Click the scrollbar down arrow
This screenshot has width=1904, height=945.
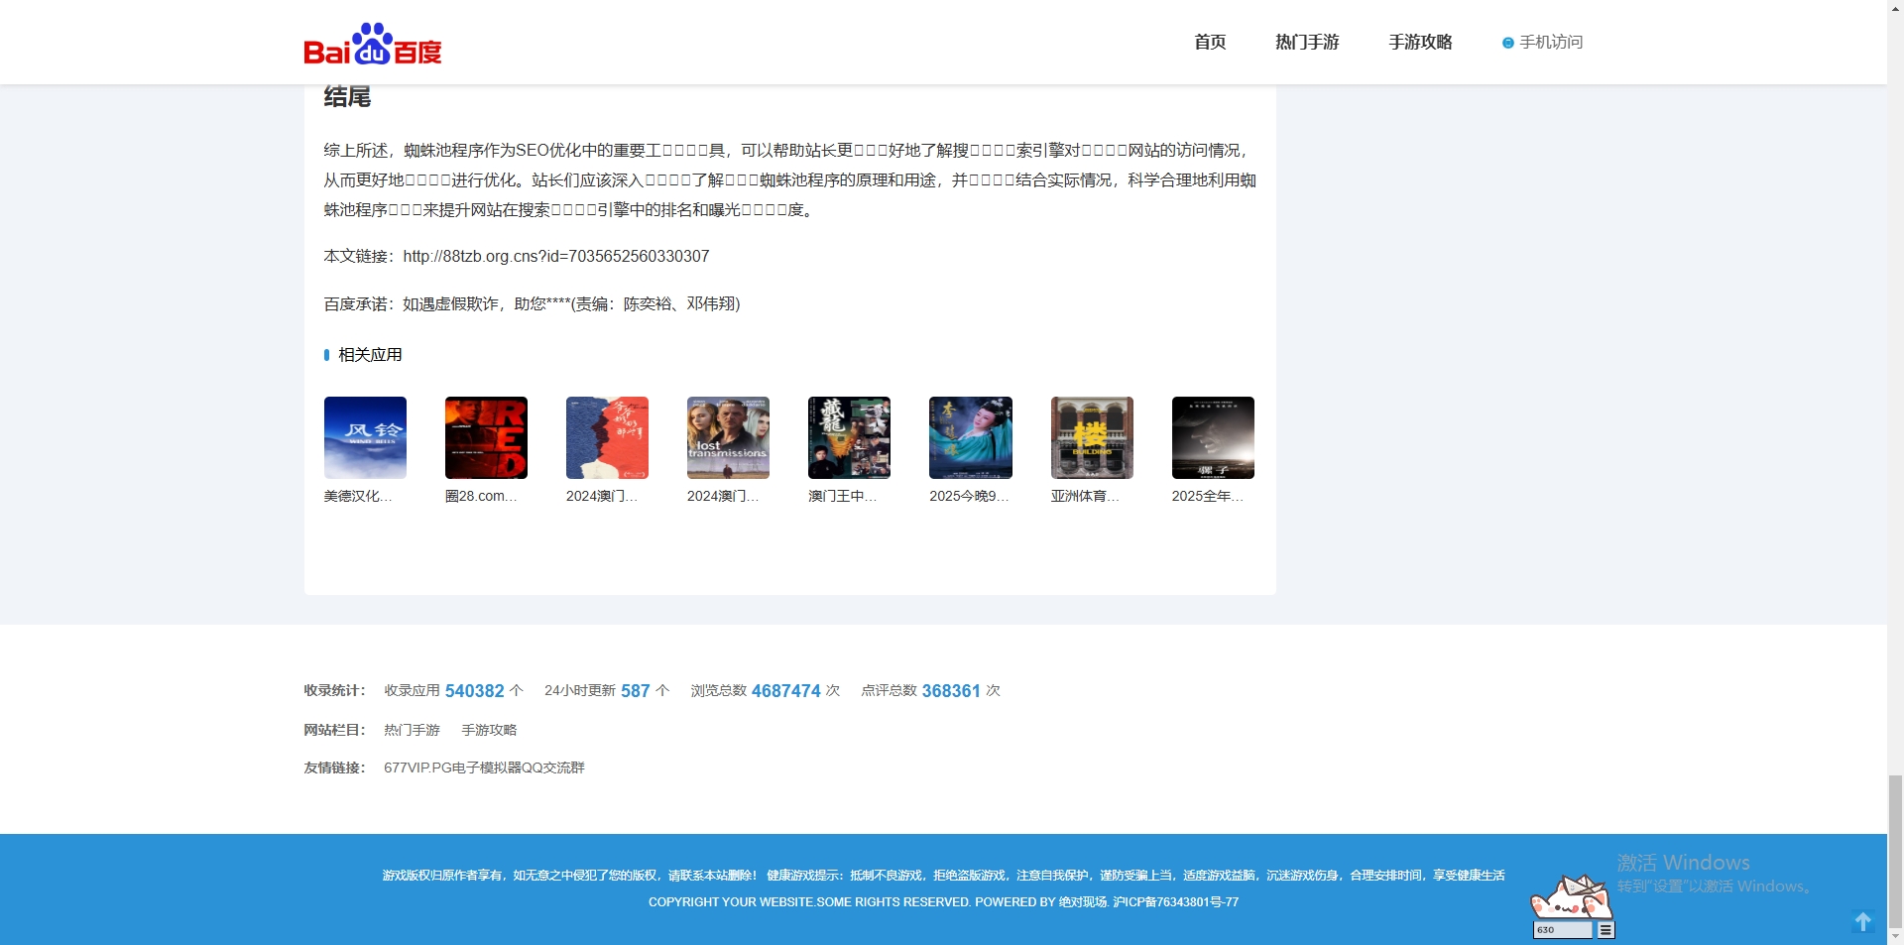1897,937
